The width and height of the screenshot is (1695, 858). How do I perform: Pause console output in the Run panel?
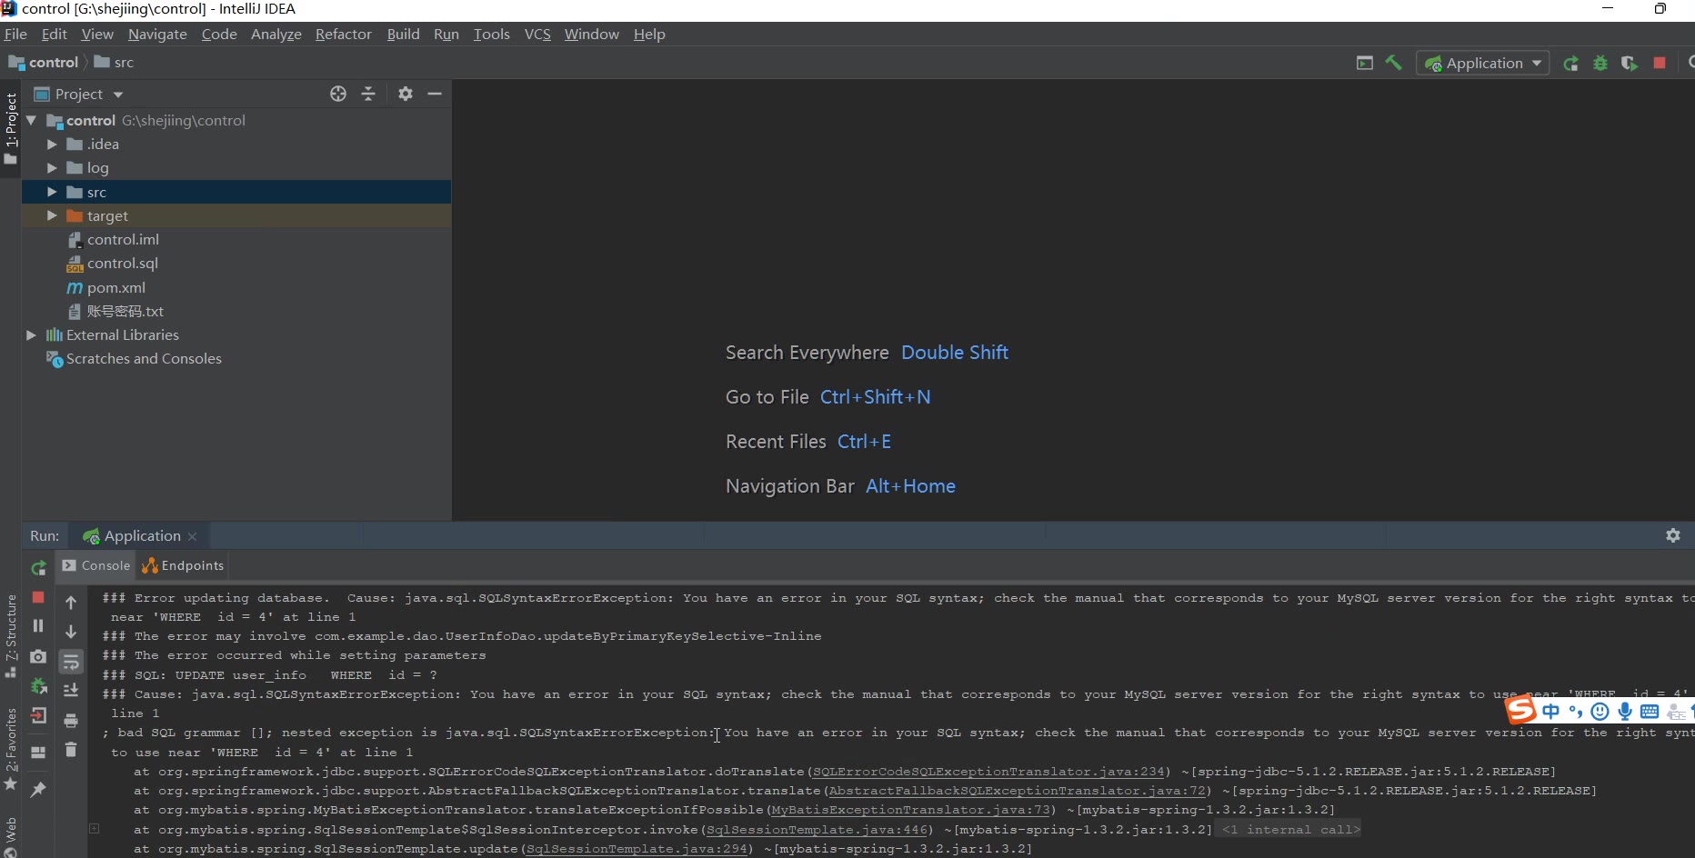pyautogui.click(x=38, y=626)
